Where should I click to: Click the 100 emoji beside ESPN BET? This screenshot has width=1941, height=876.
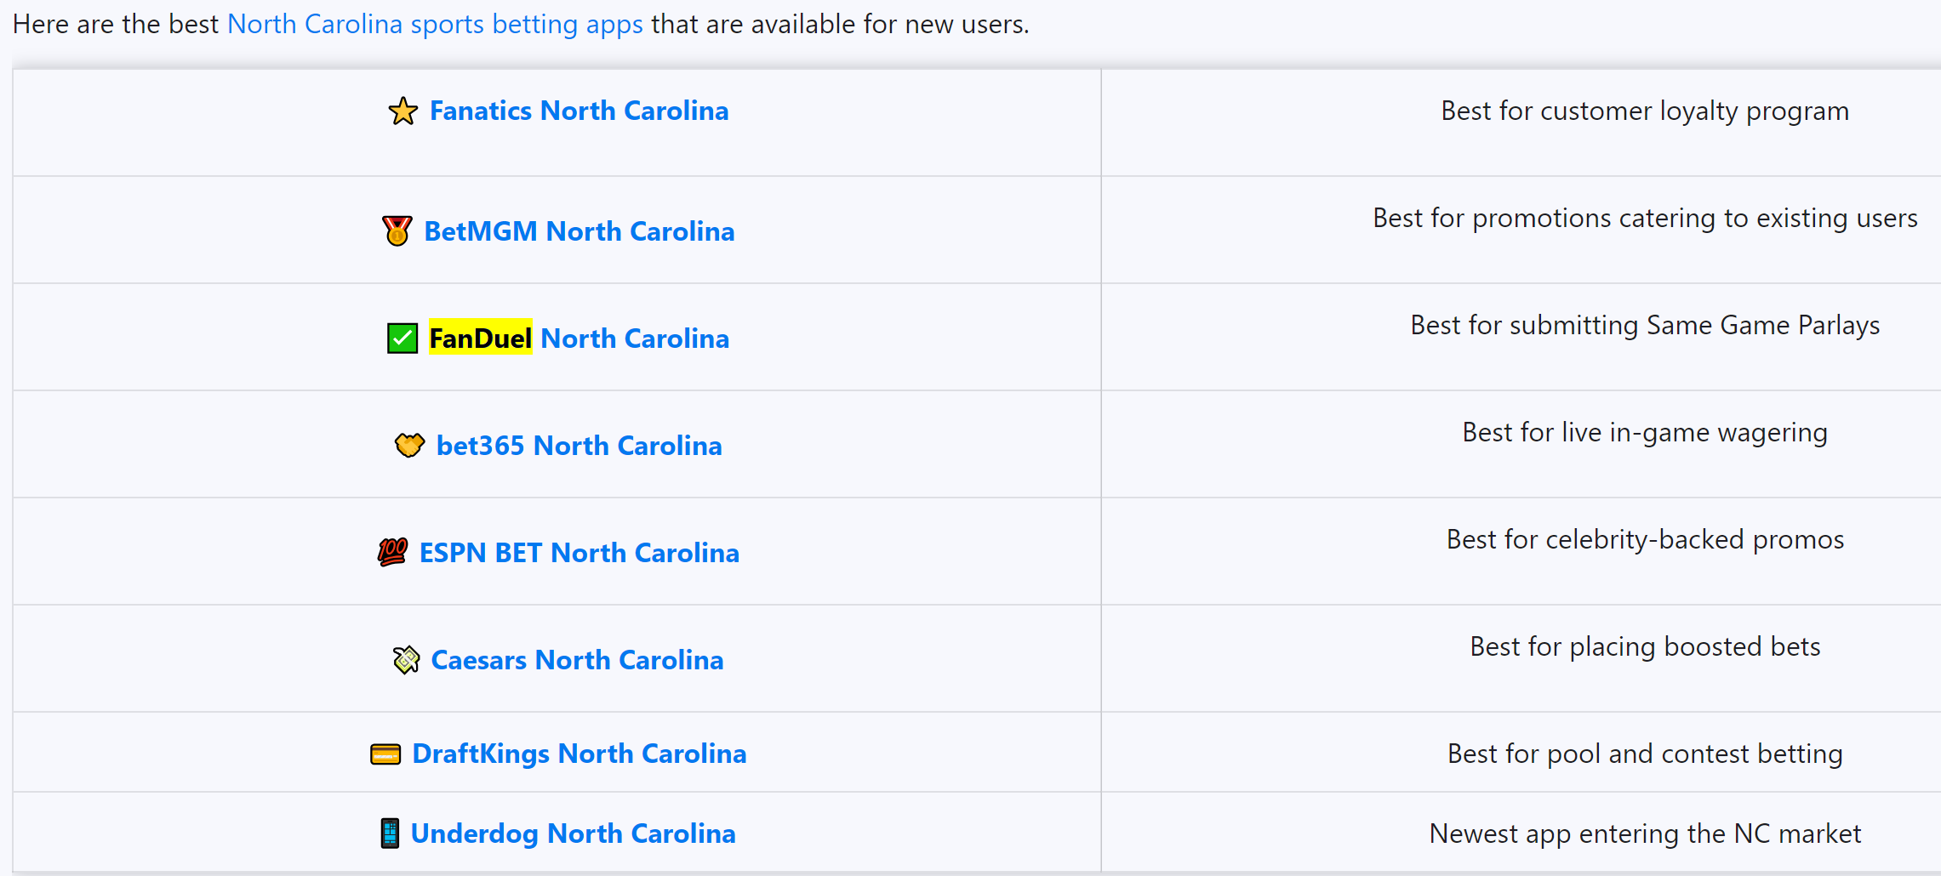[x=392, y=553]
